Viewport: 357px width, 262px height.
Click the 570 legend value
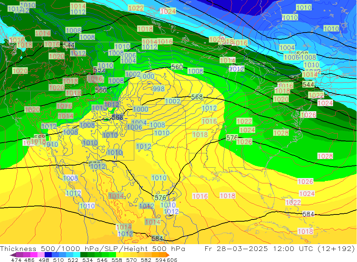tap(131, 260)
